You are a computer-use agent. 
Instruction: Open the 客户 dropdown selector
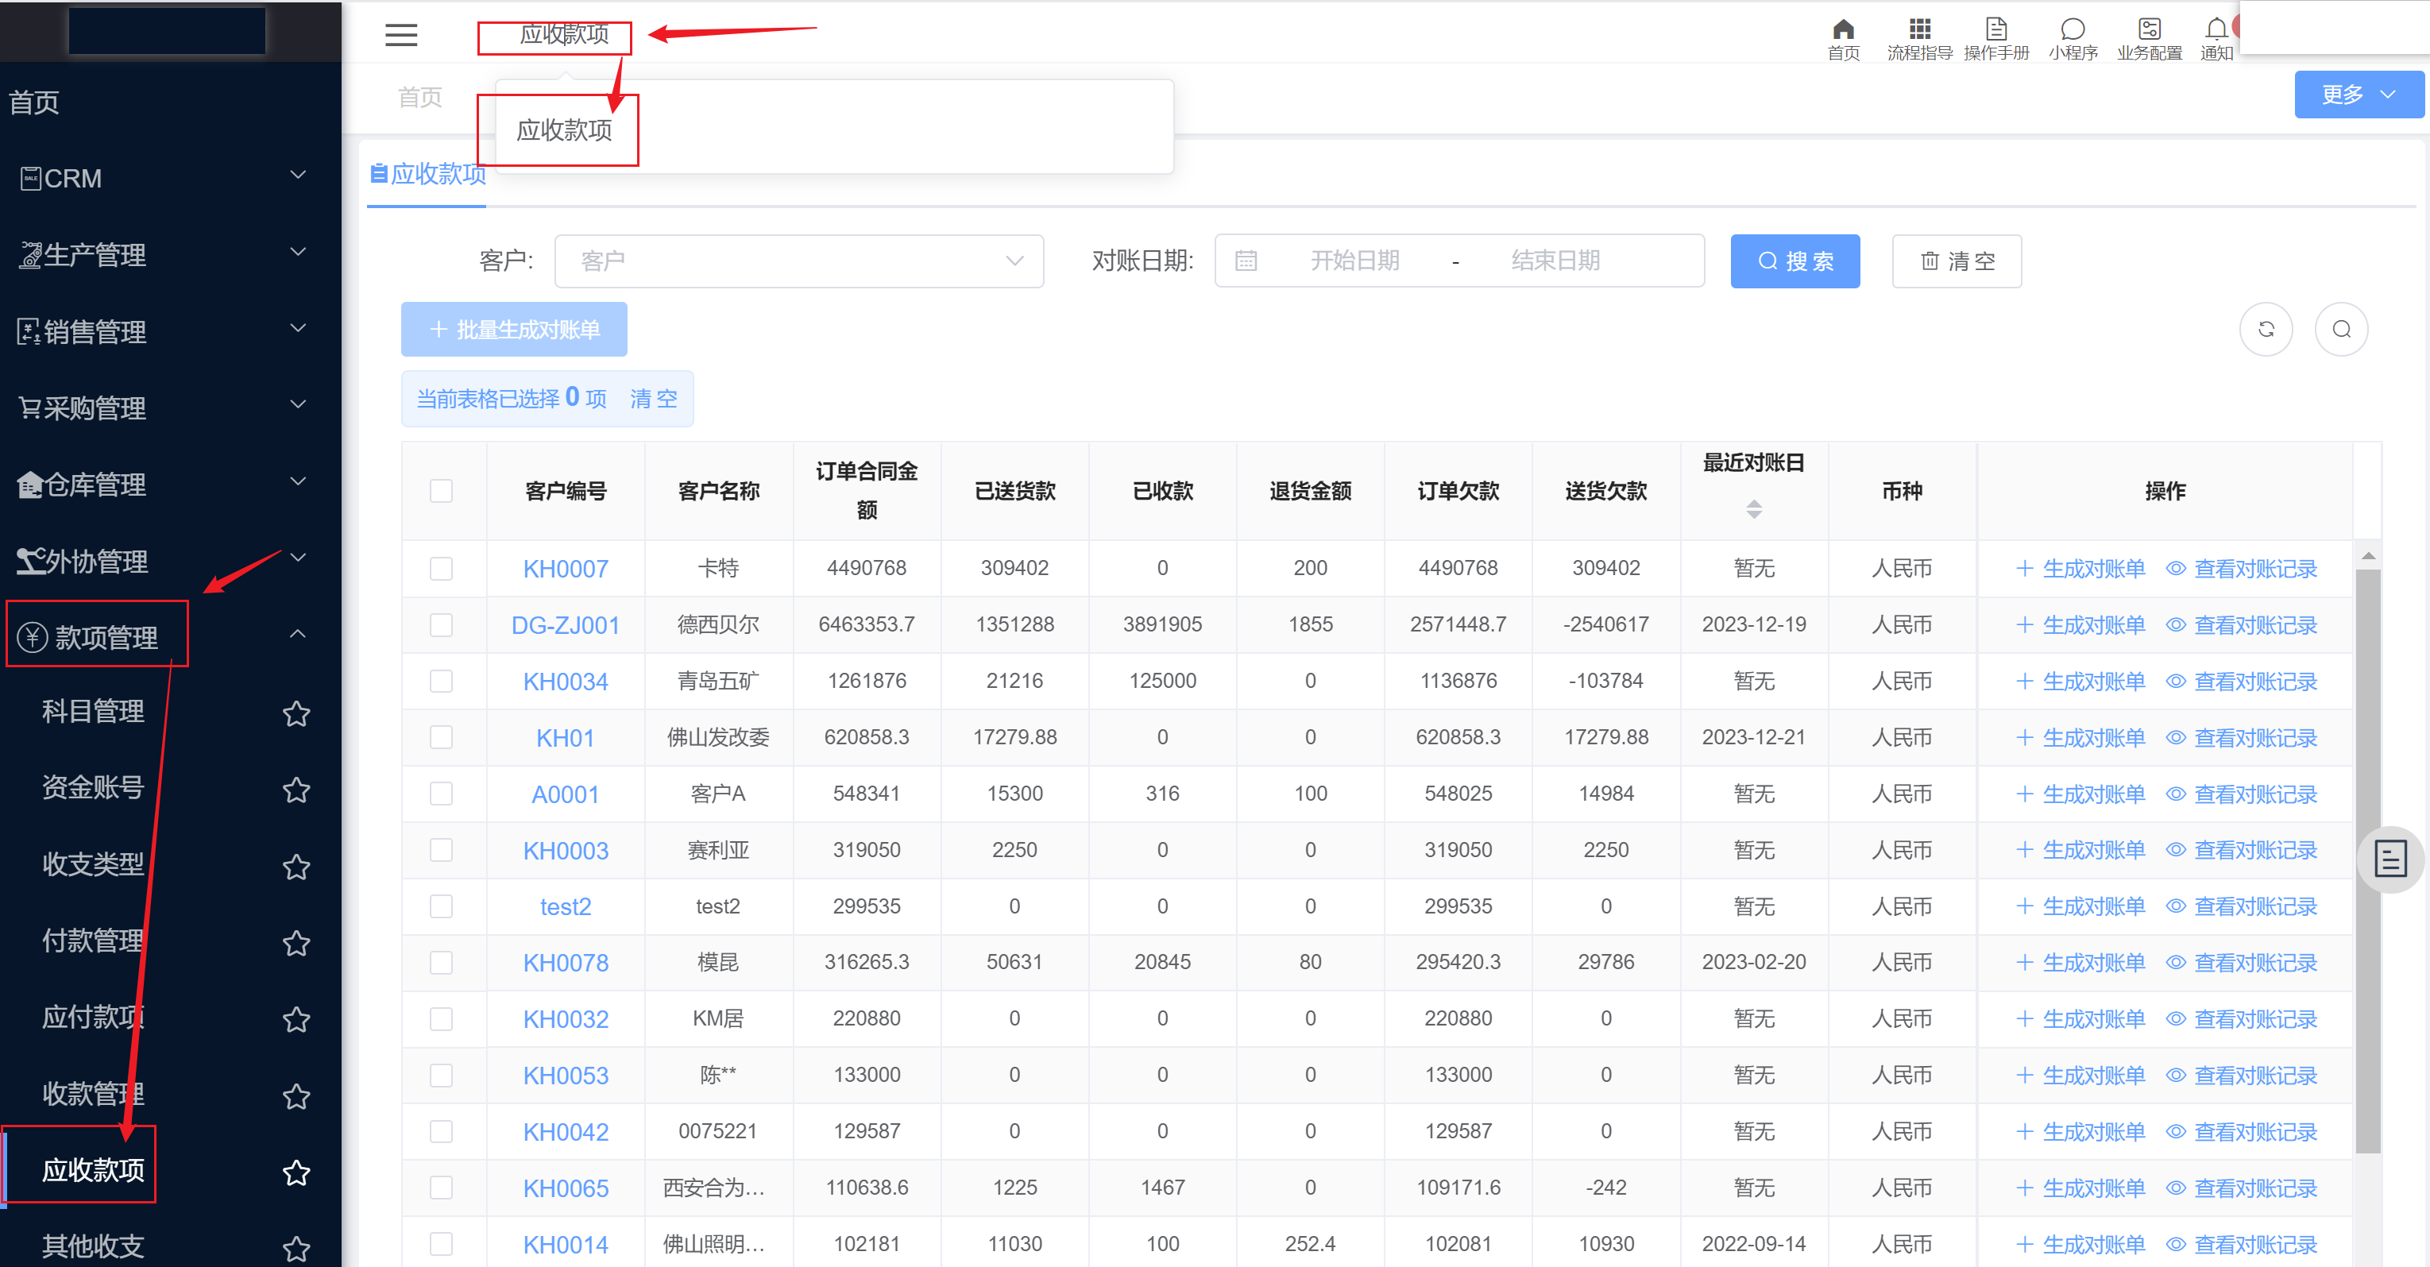tap(798, 261)
